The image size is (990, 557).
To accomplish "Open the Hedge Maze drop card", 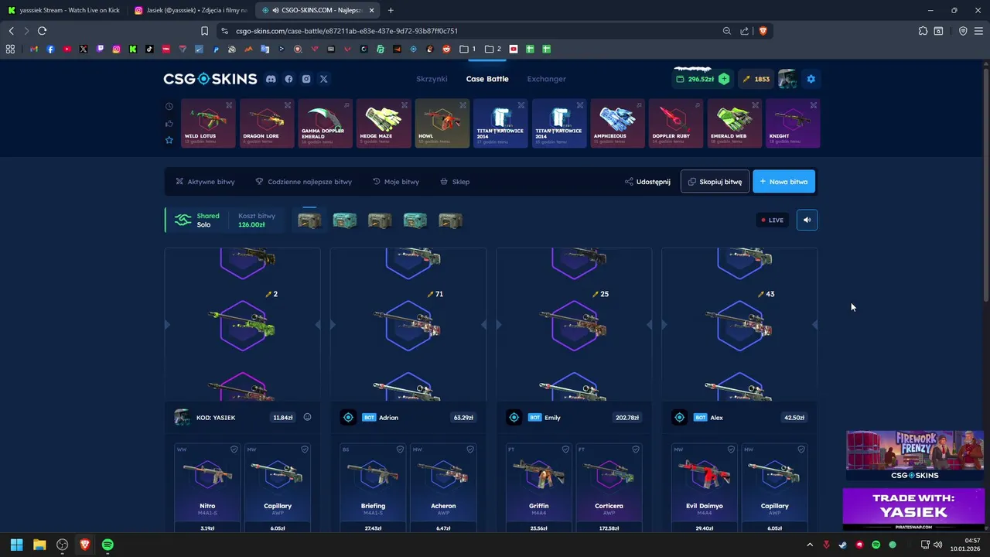I will 384,123.
